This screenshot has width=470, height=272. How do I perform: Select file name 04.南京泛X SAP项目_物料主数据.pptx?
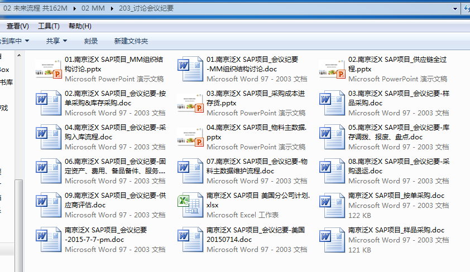coord(257,132)
